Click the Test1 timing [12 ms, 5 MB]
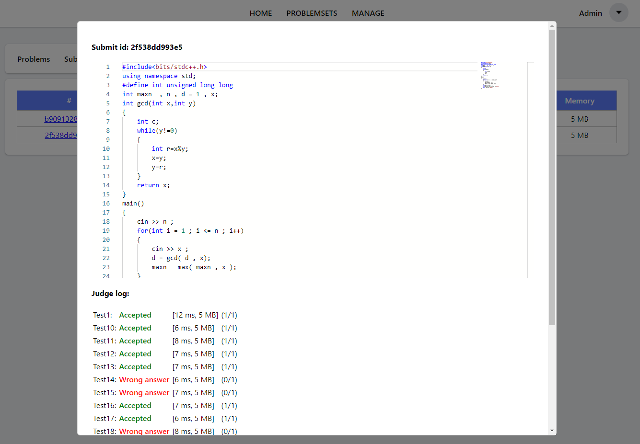 [x=195, y=315]
